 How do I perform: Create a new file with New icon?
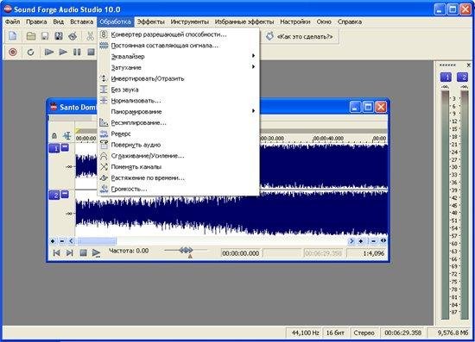[12, 36]
